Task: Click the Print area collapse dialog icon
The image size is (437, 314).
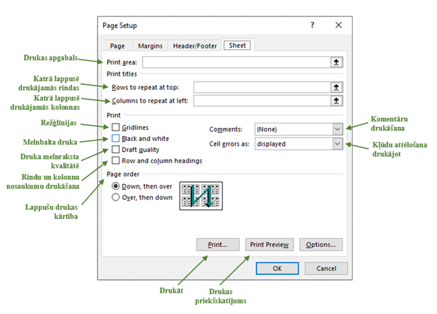Action: [x=337, y=62]
